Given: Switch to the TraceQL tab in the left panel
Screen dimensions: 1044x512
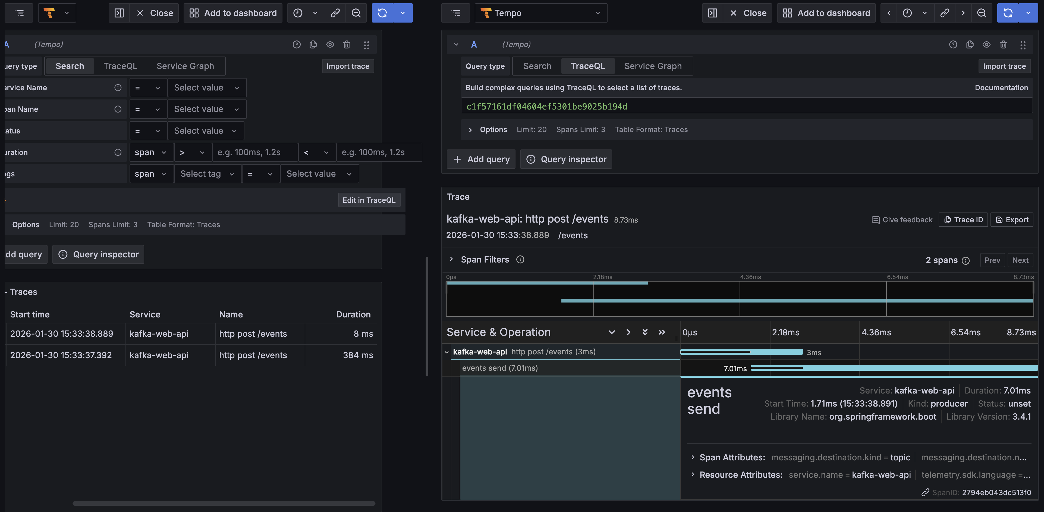Looking at the screenshot, I should coord(120,66).
